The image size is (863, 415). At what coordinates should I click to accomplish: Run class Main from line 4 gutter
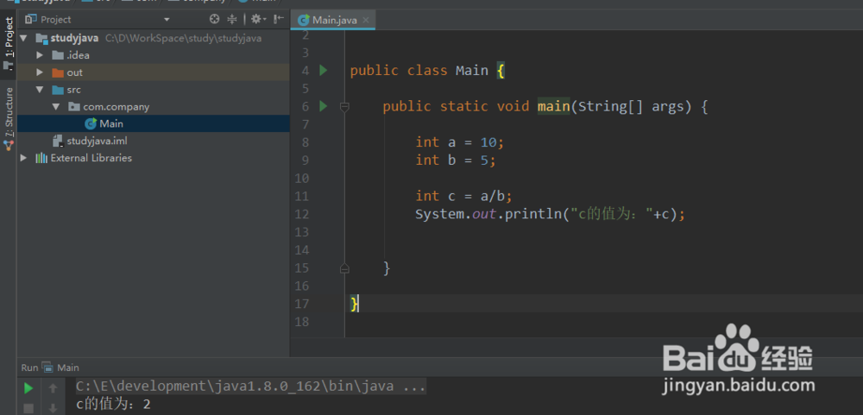(323, 71)
